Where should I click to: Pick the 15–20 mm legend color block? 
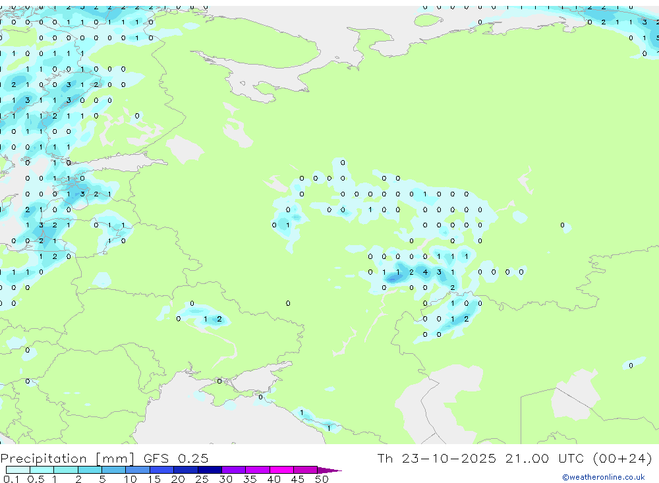coord(161,470)
